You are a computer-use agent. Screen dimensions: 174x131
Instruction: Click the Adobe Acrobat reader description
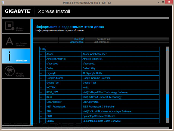[95, 54]
